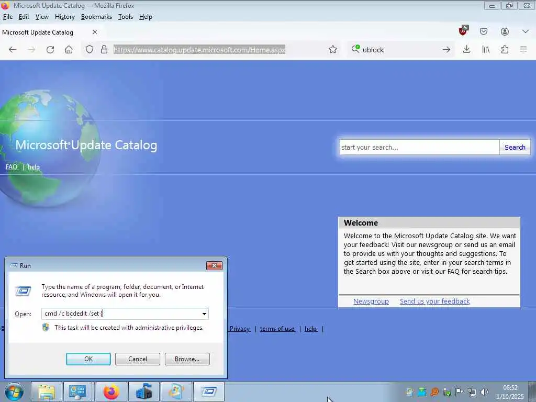Open the Privacy footer link

coord(240,329)
